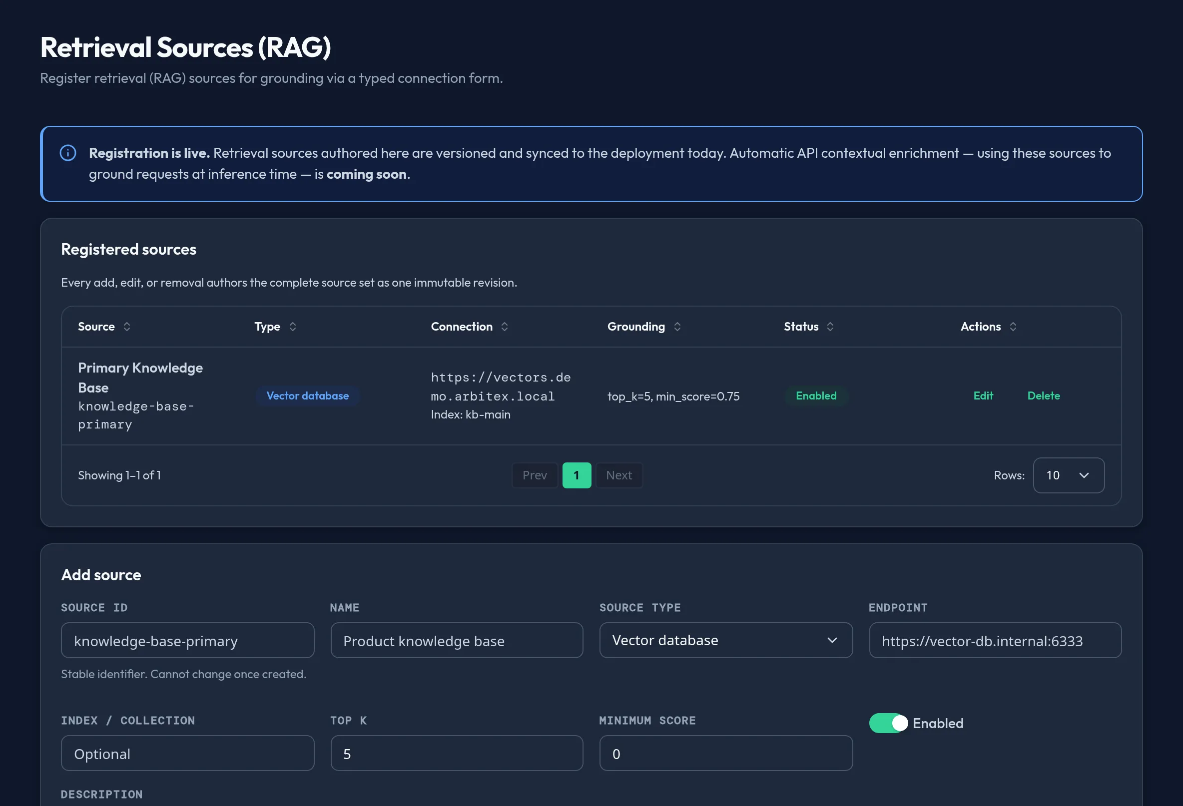This screenshot has width=1183, height=806.
Task: Go to the Prev page
Action: click(x=535, y=475)
